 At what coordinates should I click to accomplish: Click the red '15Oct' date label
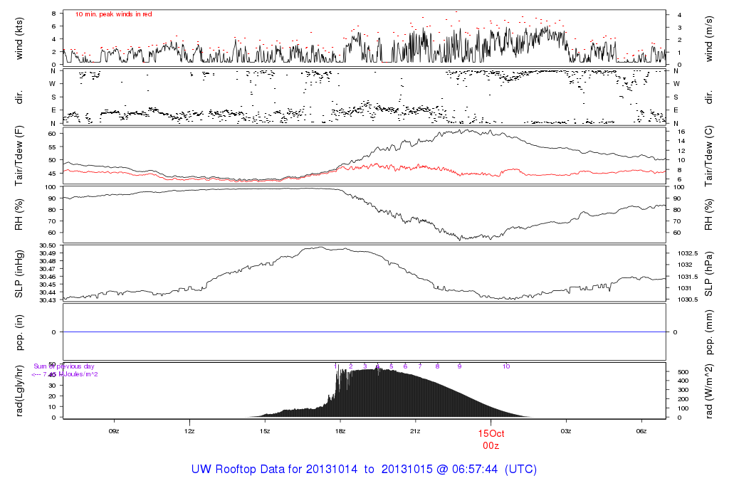click(x=491, y=433)
